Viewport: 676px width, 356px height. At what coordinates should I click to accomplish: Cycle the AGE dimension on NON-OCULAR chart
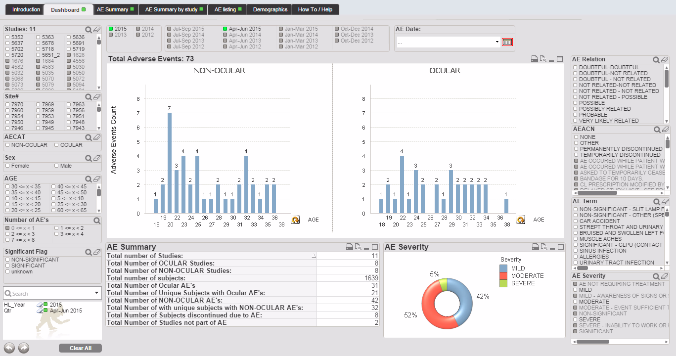point(295,220)
